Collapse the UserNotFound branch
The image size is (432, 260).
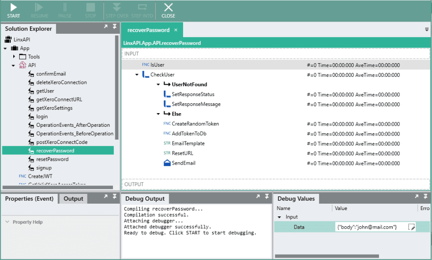click(x=158, y=85)
